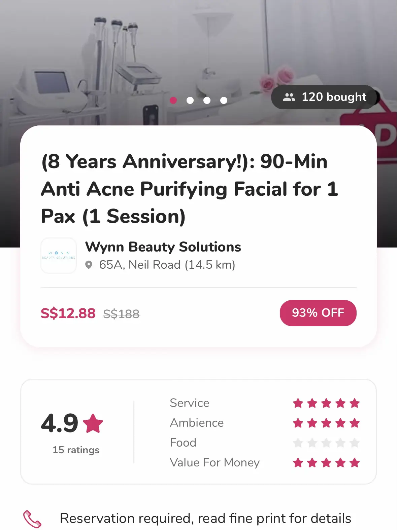
Task: Tap the location pin icon
Action: point(89,265)
